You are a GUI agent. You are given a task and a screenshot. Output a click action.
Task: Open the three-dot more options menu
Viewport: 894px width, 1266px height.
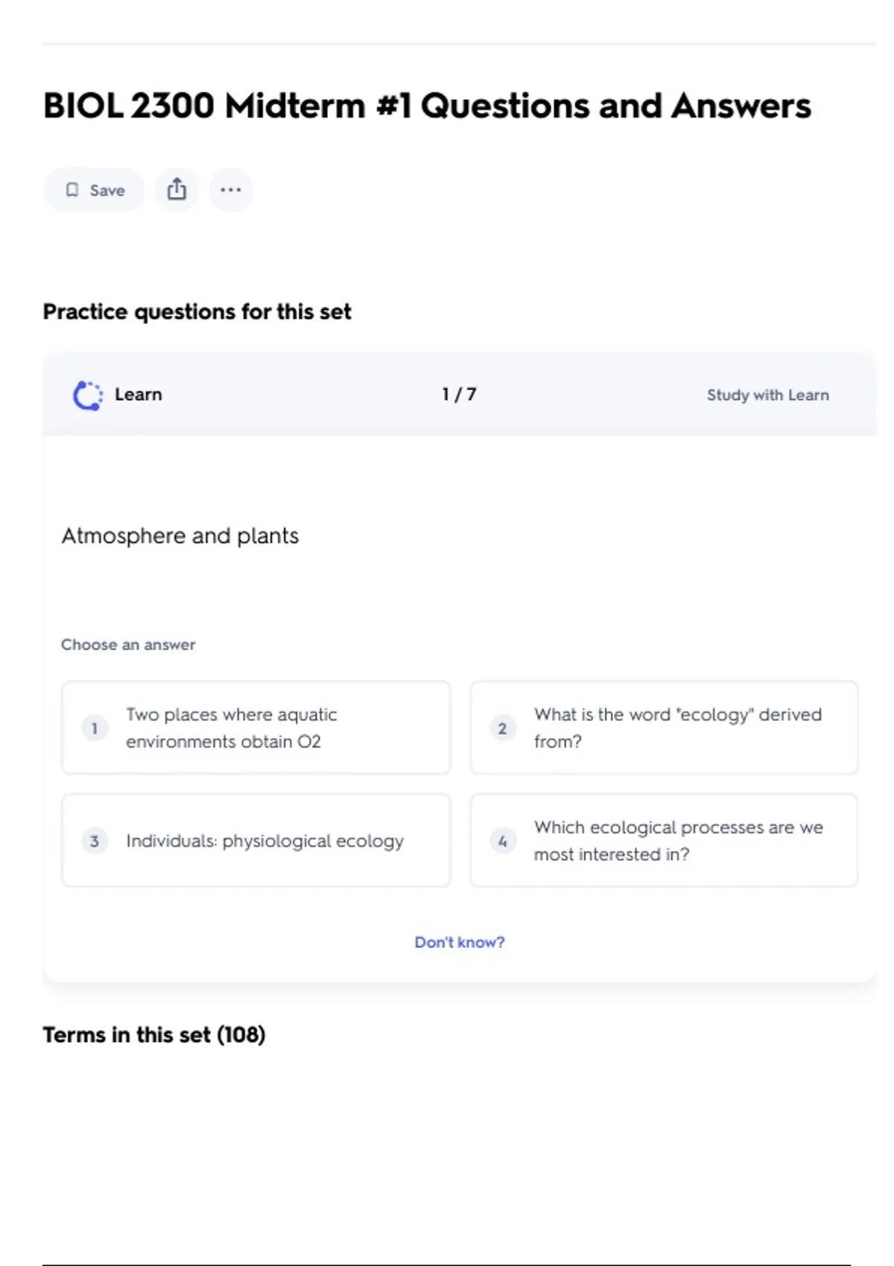pos(231,190)
